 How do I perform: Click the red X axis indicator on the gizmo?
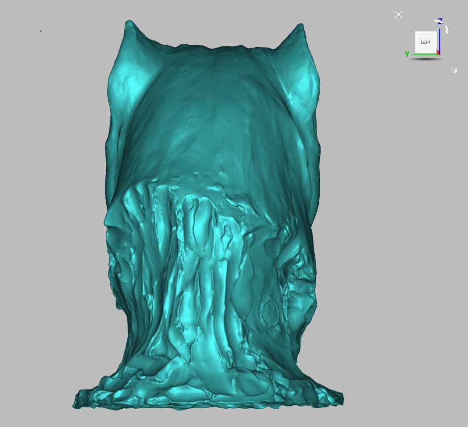click(x=439, y=52)
